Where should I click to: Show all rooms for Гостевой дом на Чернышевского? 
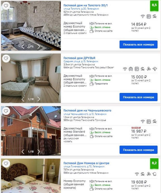138,150
